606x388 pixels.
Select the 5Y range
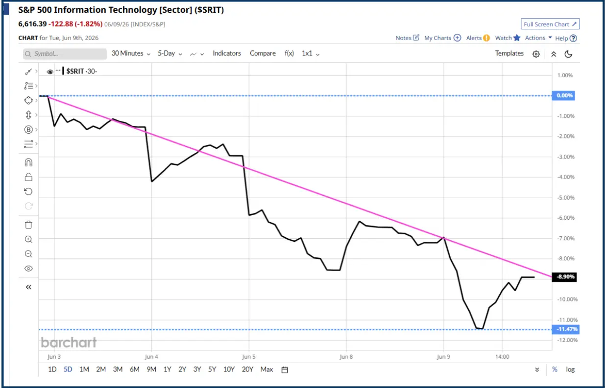click(212, 369)
